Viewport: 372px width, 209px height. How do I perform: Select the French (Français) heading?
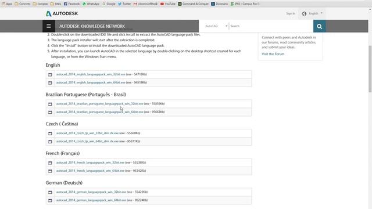tap(63, 153)
